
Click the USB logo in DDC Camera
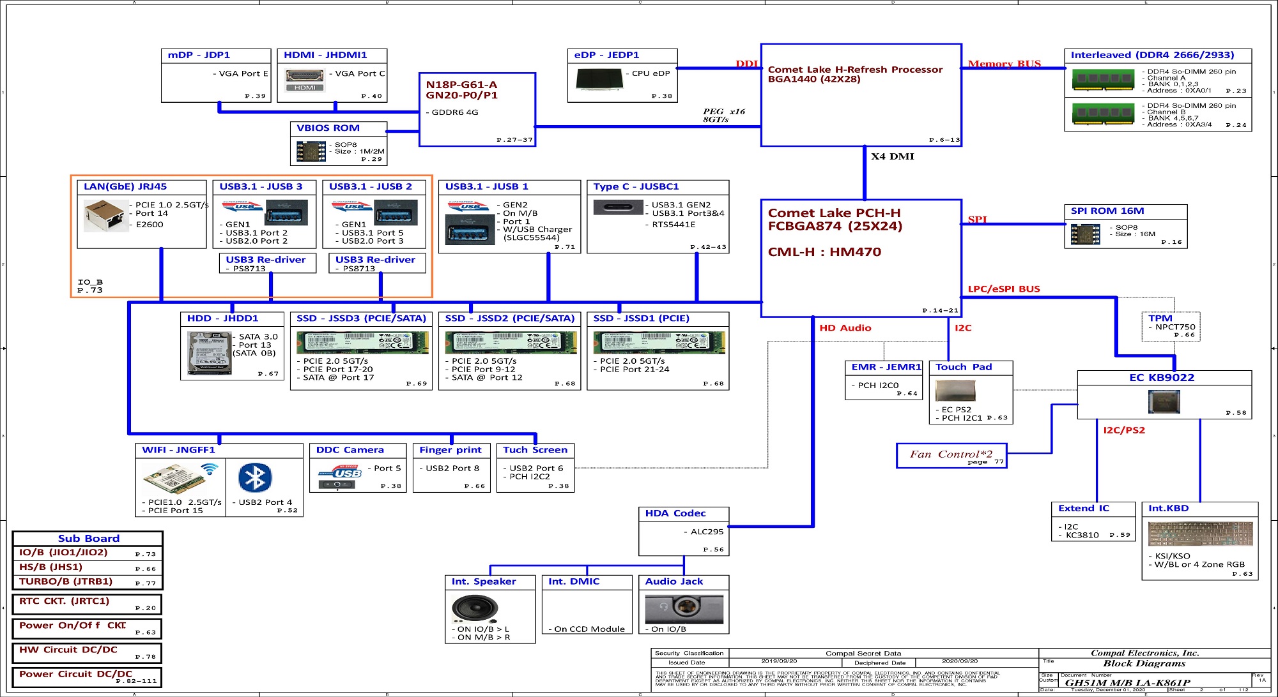click(x=339, y=474)
